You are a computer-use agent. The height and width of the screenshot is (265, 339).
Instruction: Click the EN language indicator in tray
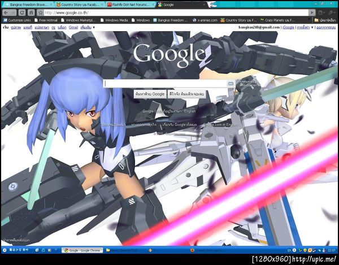pyautogui.click(x=289, y=250)
